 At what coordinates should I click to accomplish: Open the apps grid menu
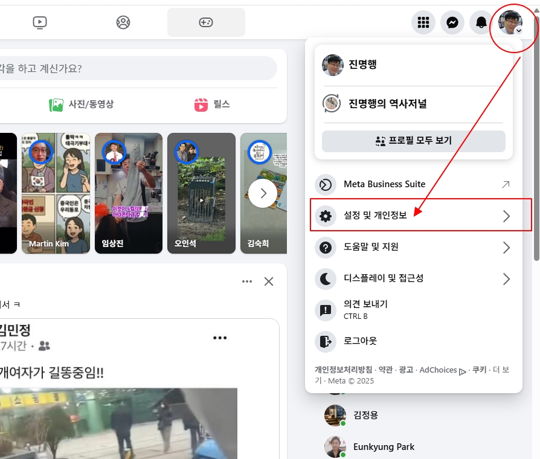(423, 23)
